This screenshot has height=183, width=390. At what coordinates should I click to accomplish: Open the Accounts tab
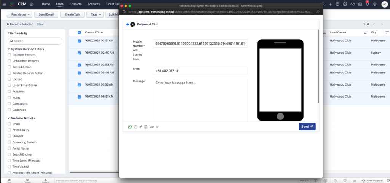(x=94, y=4)
